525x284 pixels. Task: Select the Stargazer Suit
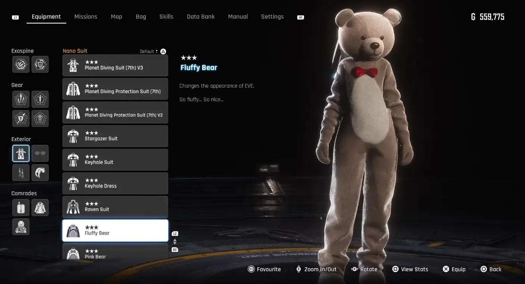115,136
